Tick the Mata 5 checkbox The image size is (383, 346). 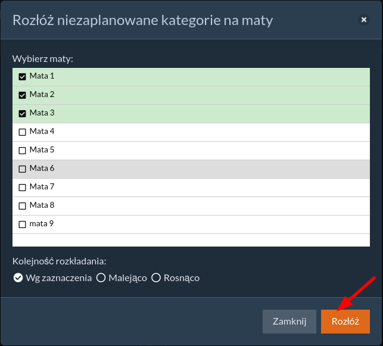(23, 150)
